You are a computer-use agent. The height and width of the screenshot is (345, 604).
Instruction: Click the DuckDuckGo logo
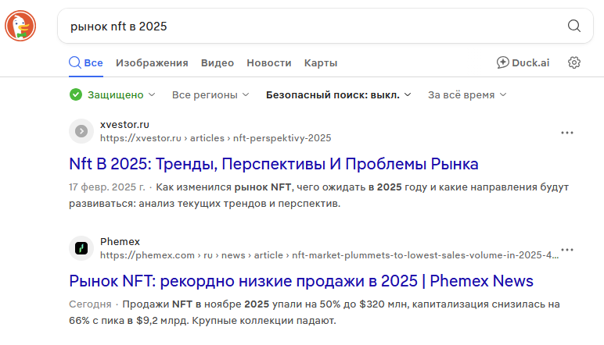click(21, 26)
